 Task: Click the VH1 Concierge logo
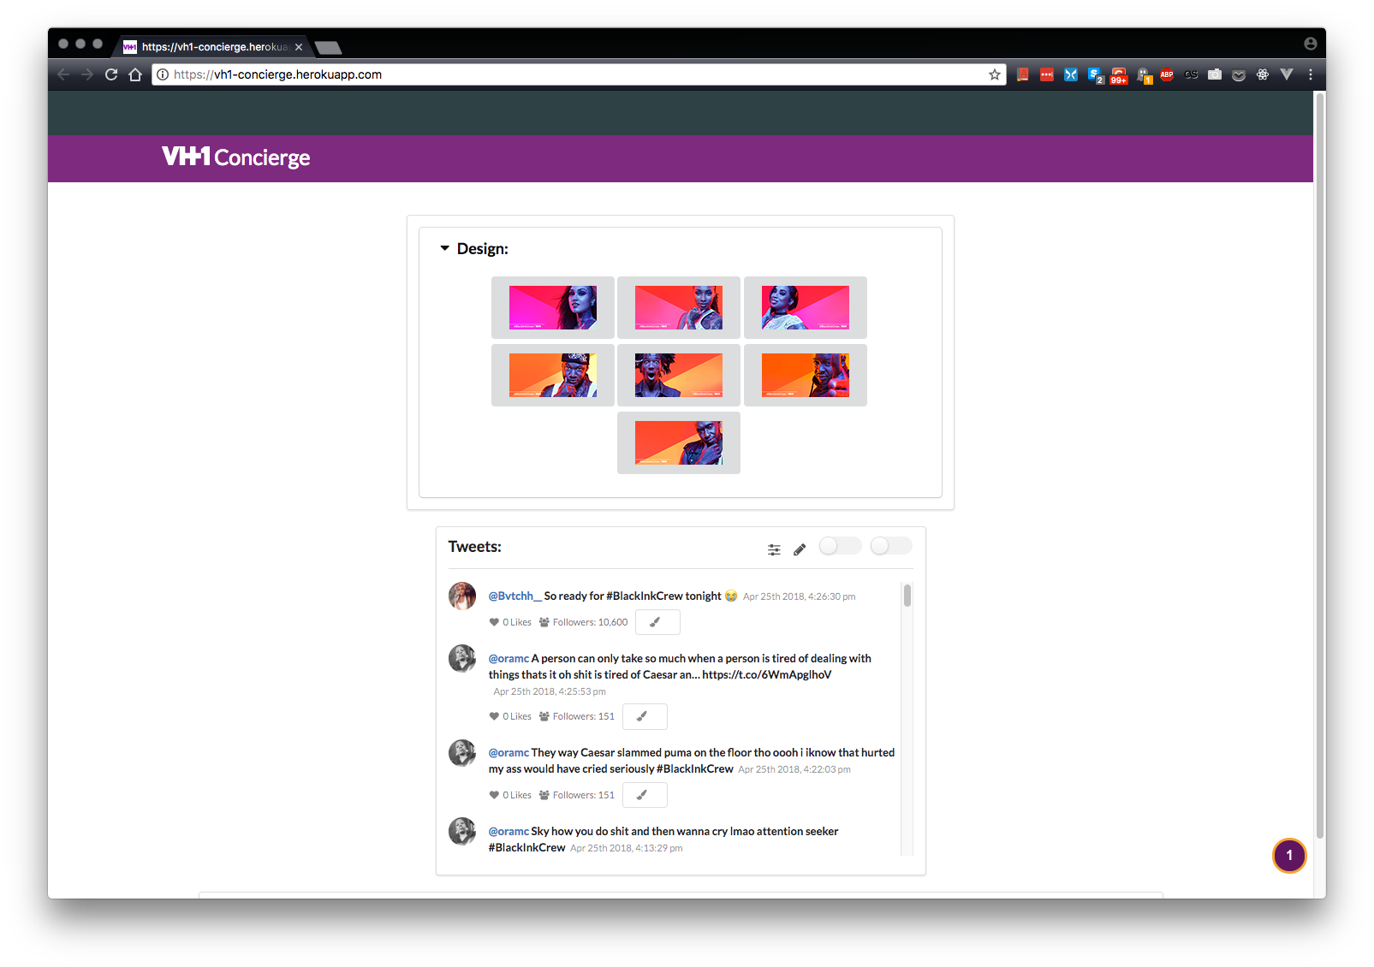click(x=236, y=157)
